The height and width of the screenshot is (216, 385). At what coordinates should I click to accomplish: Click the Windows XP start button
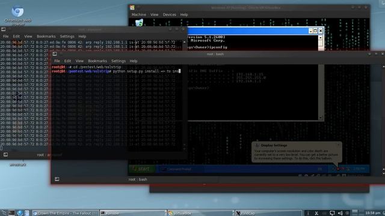coord(142,169)
